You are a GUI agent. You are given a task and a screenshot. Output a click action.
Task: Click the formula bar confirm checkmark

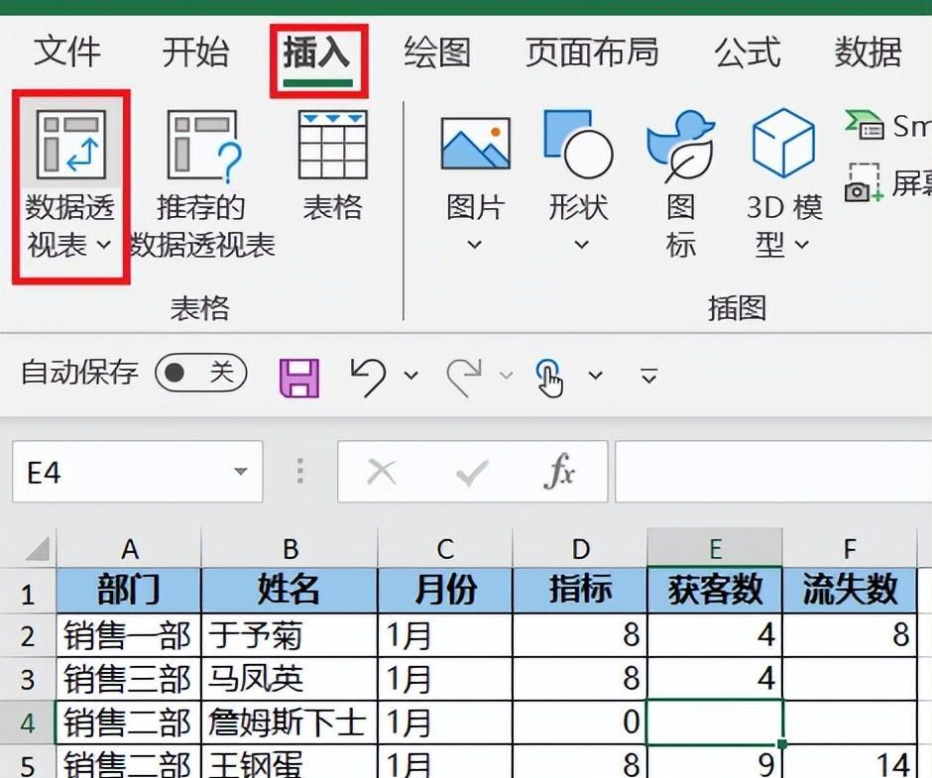click(473, 473)
